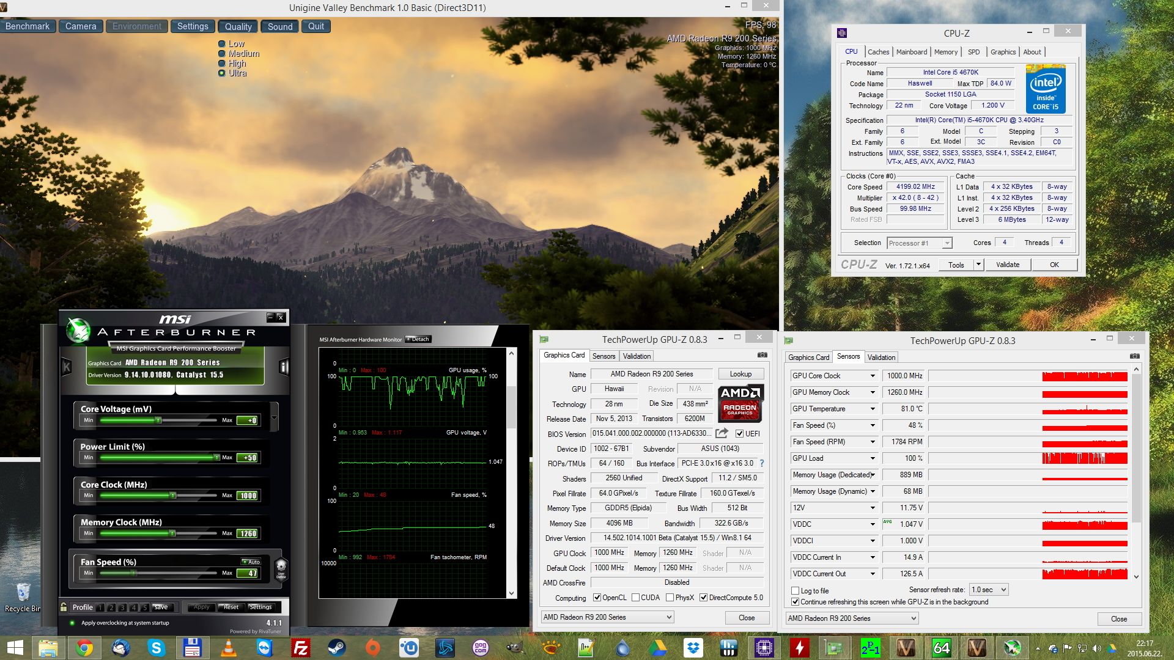Open the Sensors tab in GPU-Z Graphics Card window
The width and height of the screenshot is (1174, 660).
604,356
